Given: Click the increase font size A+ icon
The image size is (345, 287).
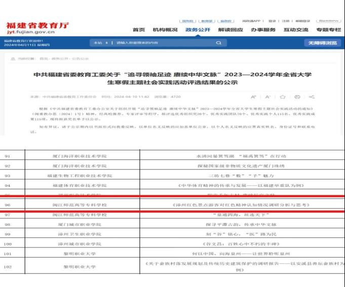Looking at the screenshot, I should (x=253, y=96).
